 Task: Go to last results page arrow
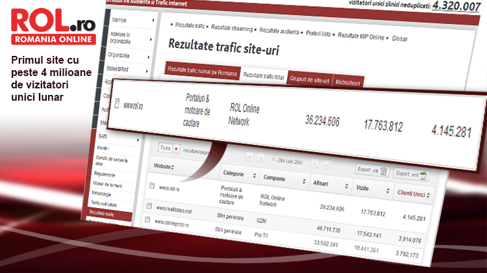tap(326, 165)
